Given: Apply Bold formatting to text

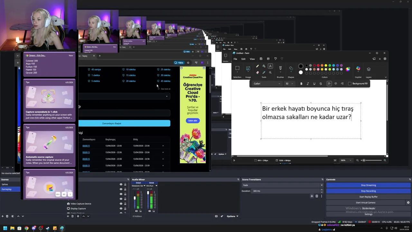Looking at the screenshot, I should 301,83.
